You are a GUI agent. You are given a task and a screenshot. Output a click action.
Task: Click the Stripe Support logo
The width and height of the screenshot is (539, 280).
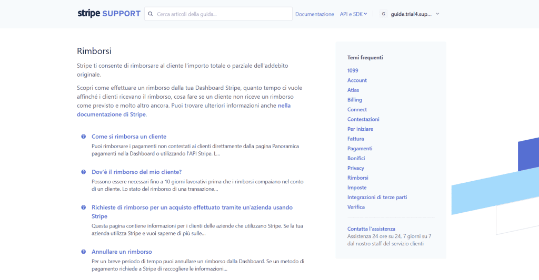pyautogui.click(x=109, y=14)
